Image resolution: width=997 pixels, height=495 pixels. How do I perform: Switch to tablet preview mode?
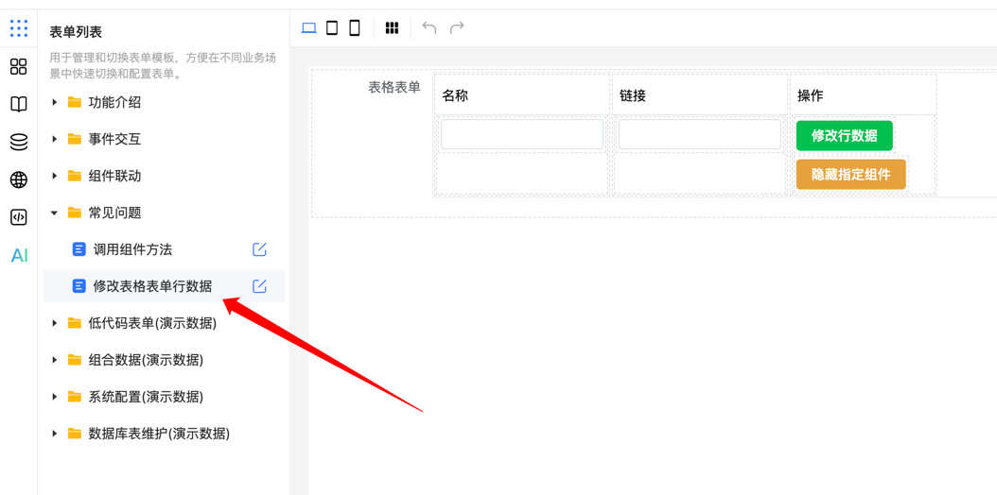pos(332,28)
